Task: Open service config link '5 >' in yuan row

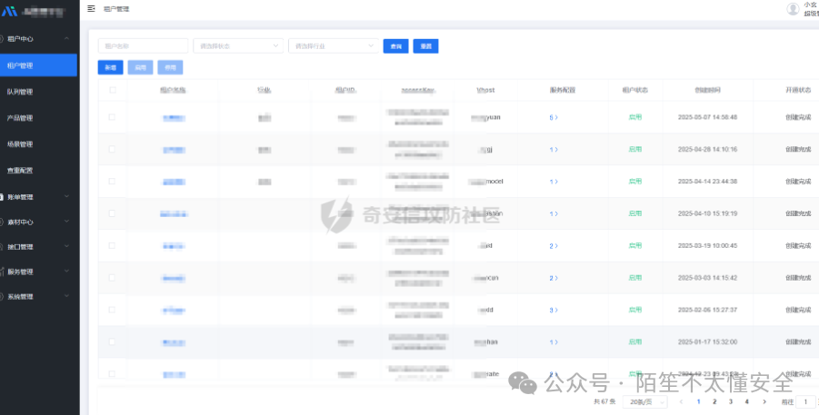Action: tap(554, 117)
